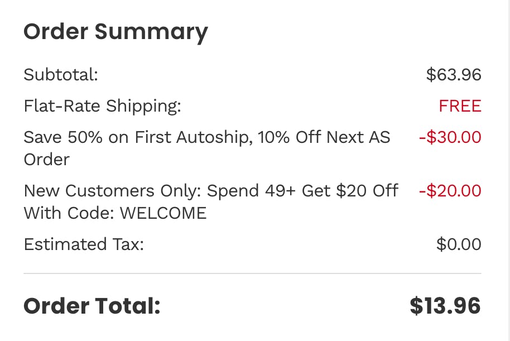This screenshot has height=341, width=510.
Task: Click the Flat-Rate Shipping label
Action: click(x=102, y=106)
